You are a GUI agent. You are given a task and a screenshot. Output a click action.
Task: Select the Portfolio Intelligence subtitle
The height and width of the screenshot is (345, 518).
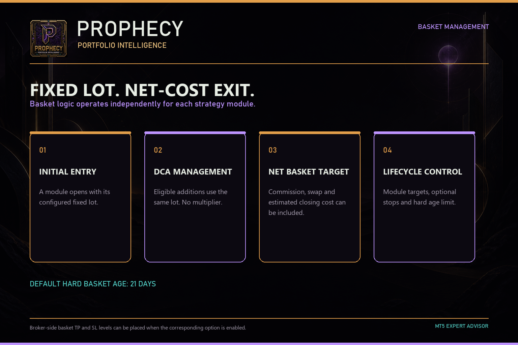(x=122, y=45)
